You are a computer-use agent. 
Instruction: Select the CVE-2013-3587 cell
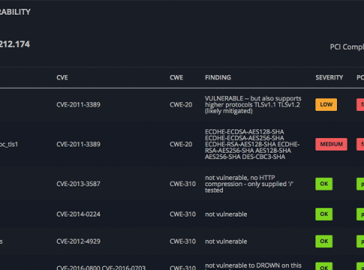(x=78, y=184)
